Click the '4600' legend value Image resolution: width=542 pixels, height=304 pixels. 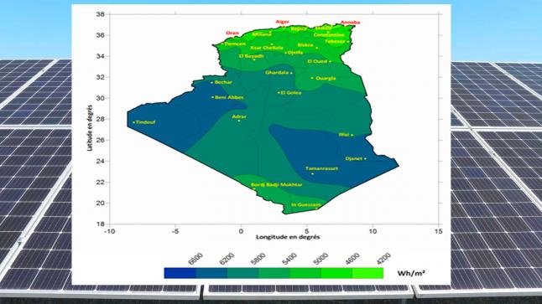click(352, 259)
